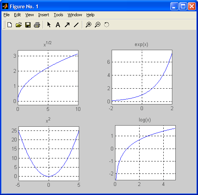This screenshot has width=198, height=195.
Task: Open a file with the folder icon
Action: pos(19,25)
